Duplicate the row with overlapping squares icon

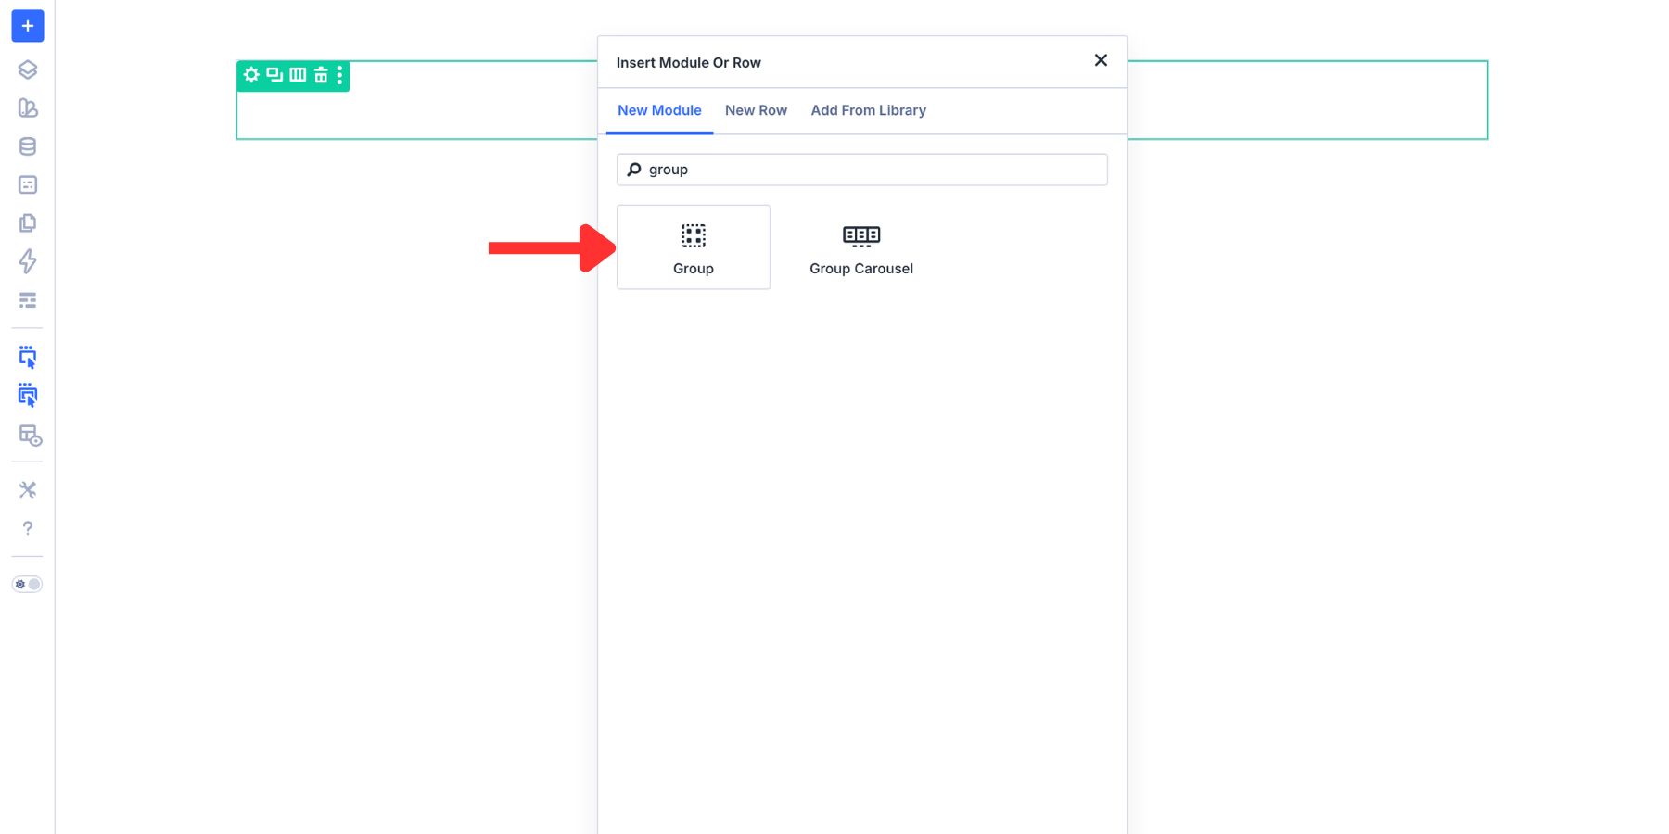274,75
